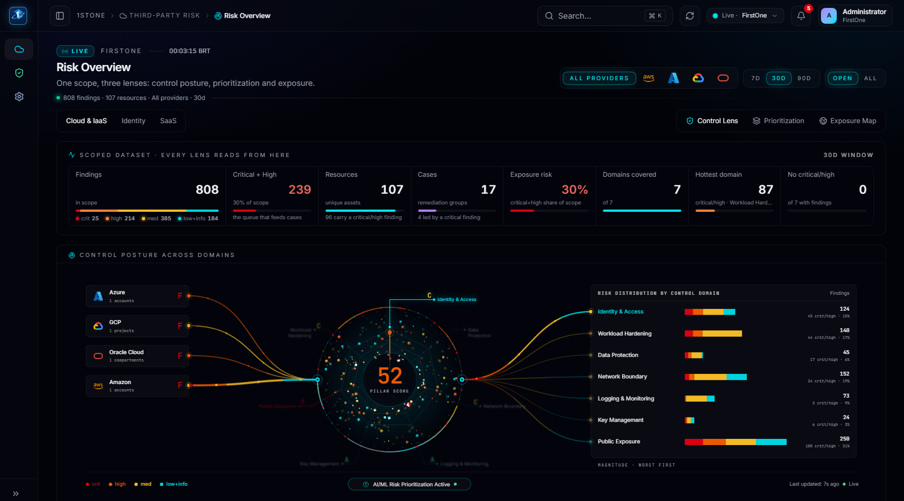Click the Logging & Monitoring domain row
The image size is (904, 501).
(724, 399)
